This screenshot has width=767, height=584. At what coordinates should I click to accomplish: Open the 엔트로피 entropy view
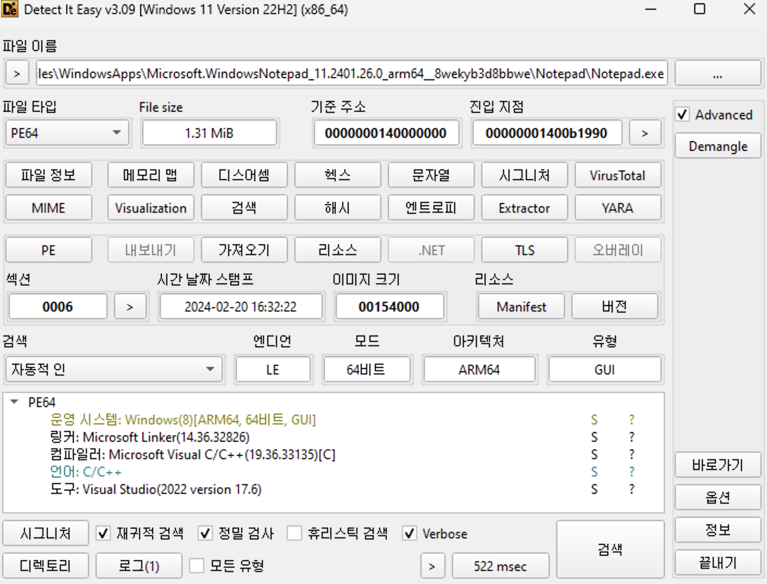coord(431,208)
